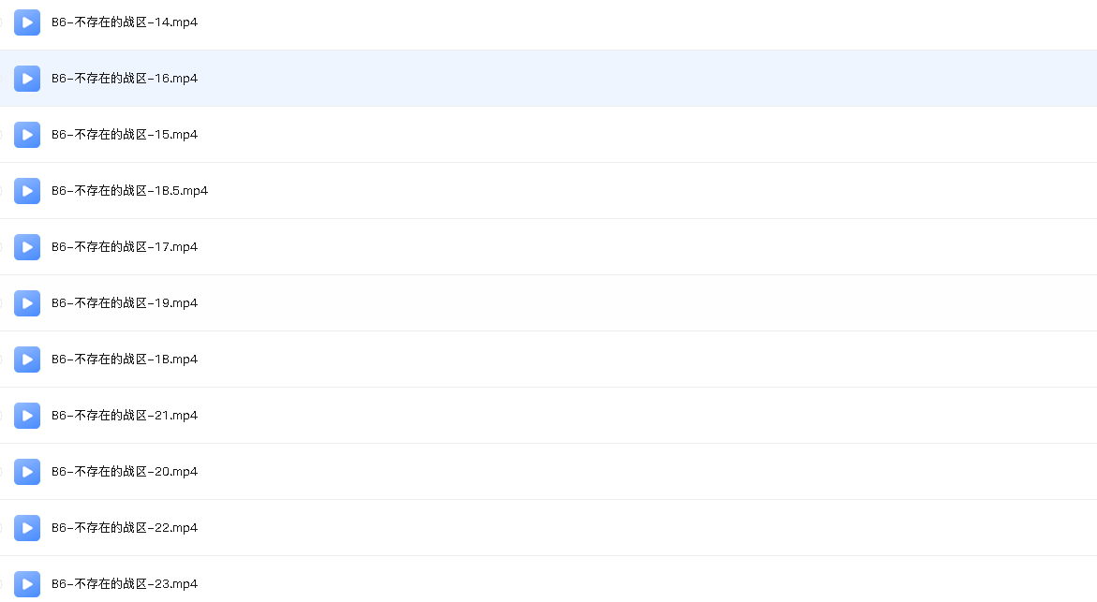Viewport: 1097px width, 602px height.
Task: Select the file name ending in -20.mp4
Action: pyautogui.click(x=125, y=471)
